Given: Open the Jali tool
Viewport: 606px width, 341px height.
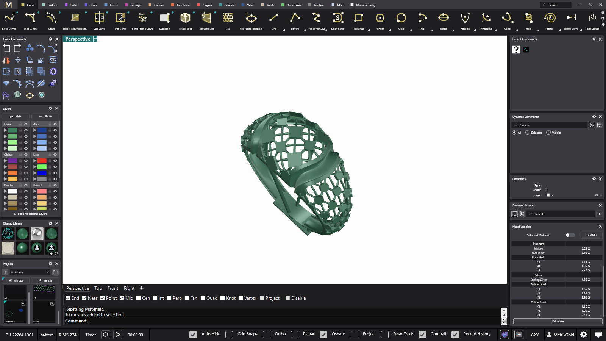Looking at the screenshot, I should click(x=228, y=20).
